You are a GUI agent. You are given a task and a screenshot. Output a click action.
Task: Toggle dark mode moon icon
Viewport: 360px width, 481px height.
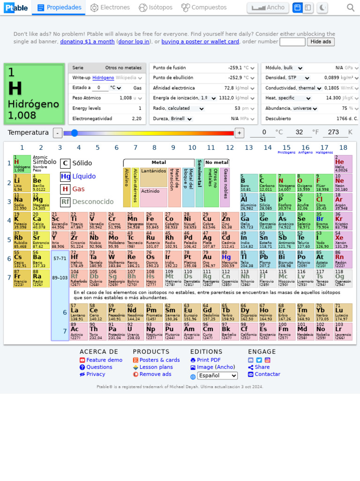coord(322,8)
